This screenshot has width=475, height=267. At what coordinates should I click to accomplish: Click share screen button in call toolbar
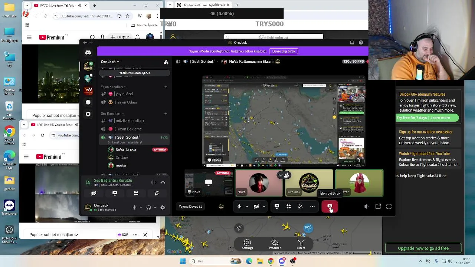coord(277,207)
